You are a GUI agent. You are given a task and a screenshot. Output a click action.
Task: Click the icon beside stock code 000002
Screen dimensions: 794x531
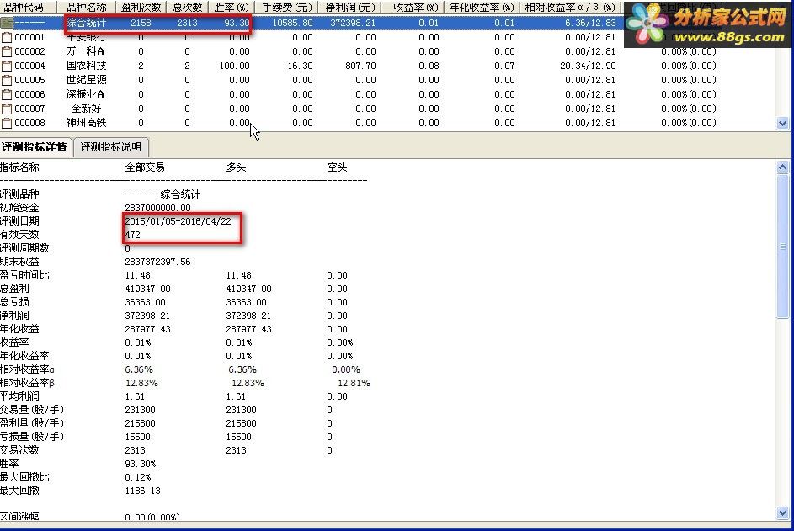pos(7,51)
